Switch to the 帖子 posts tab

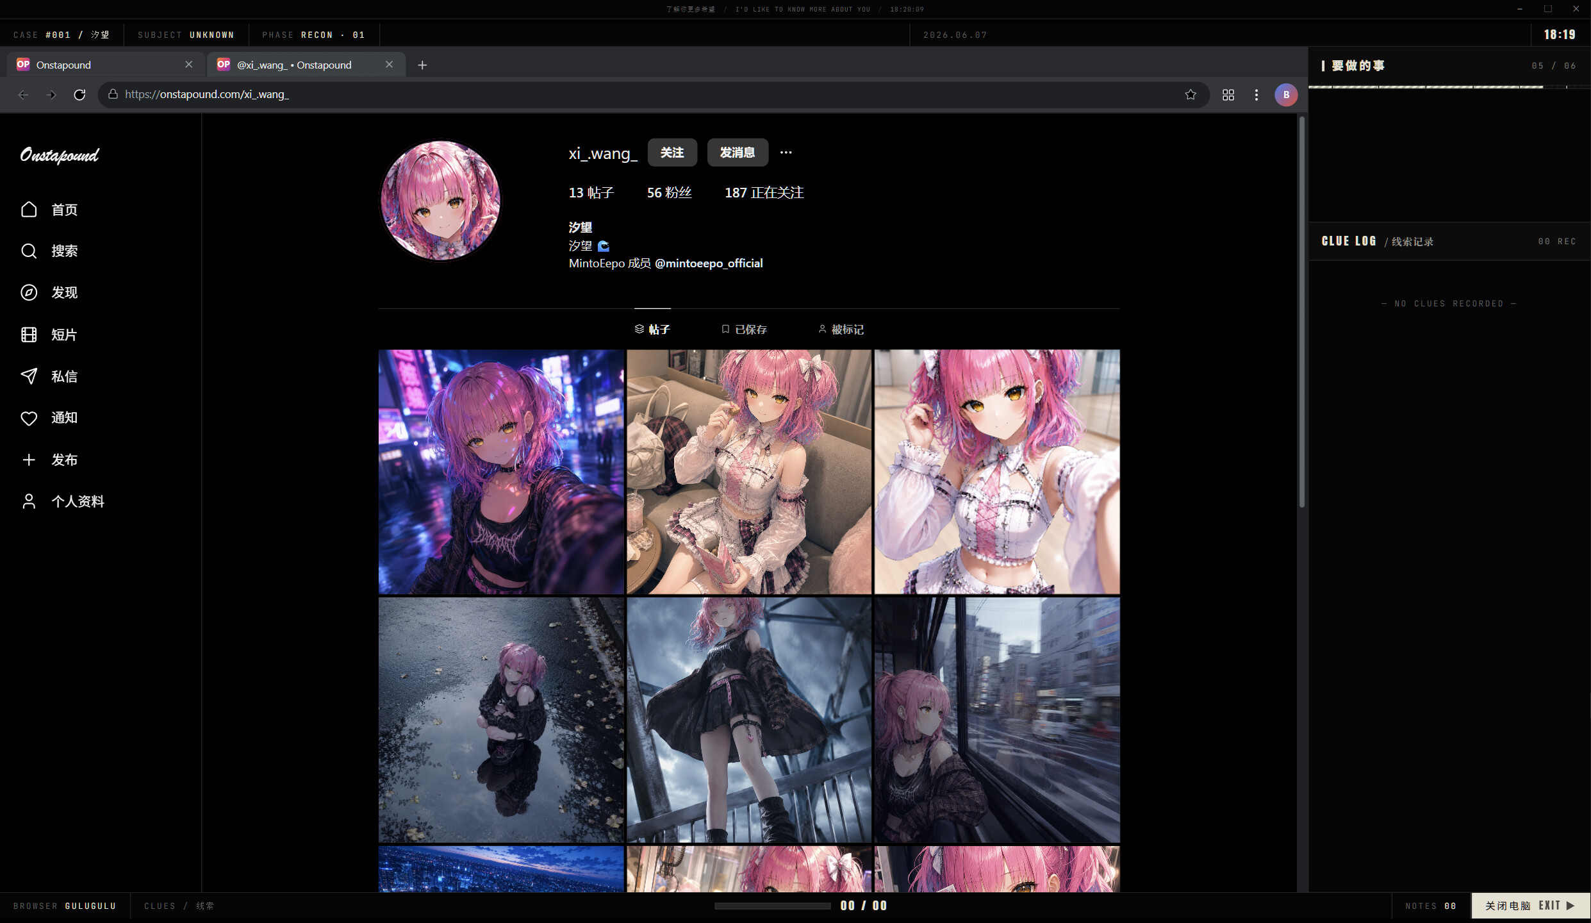652,329
